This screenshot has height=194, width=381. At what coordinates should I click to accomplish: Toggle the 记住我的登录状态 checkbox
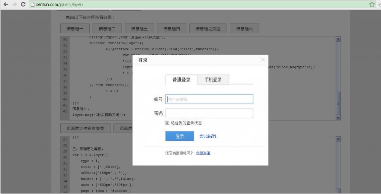tap(167, 123)
